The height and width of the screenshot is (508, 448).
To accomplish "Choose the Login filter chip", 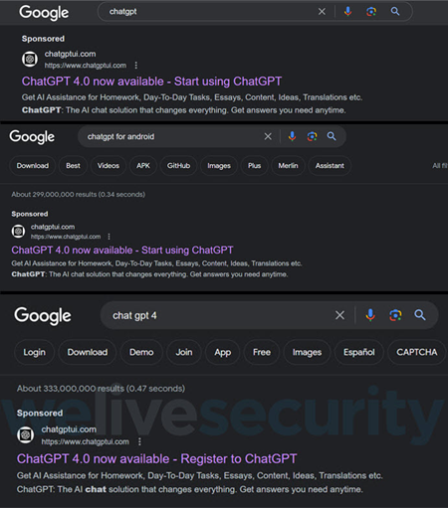I will coord(34,352).
